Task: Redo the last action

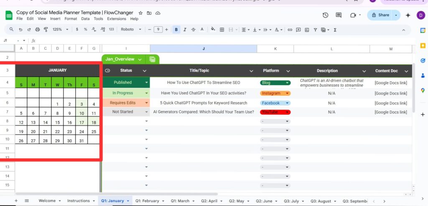Action: click(x=29, y=30)
